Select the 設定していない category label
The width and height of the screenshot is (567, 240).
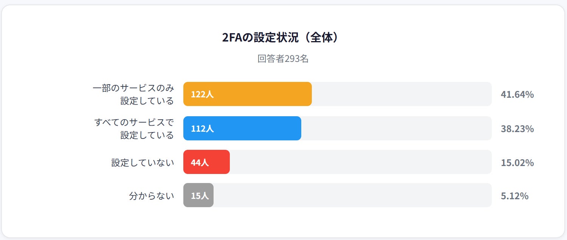143,162
